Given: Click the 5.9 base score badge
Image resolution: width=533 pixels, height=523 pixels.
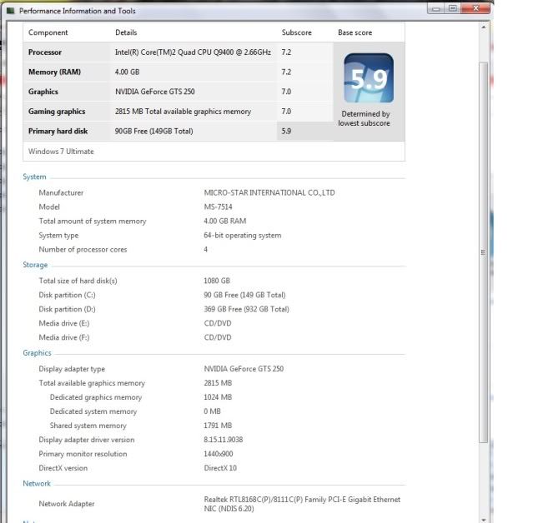Looking at the screenshot, I should tap(368, 78).
